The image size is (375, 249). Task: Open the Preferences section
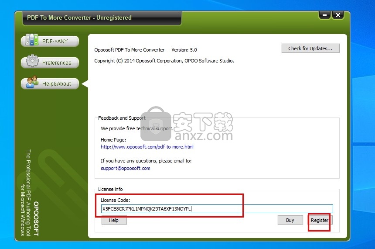click(x=50, y=62)
